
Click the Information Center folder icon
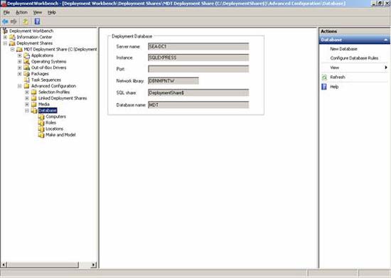(x=12, y=37)
